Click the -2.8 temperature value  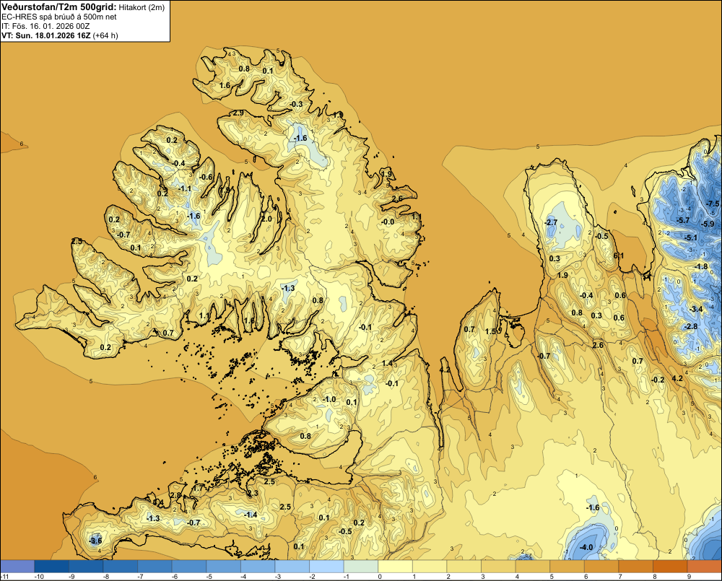pyautogui.click(x=692, y=326)
